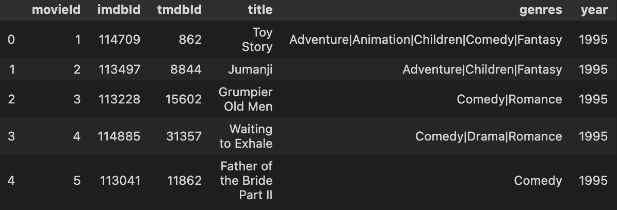The image size is (617, 210).
Task: Click tmdbId value 8844
Action: click(186, 69)
